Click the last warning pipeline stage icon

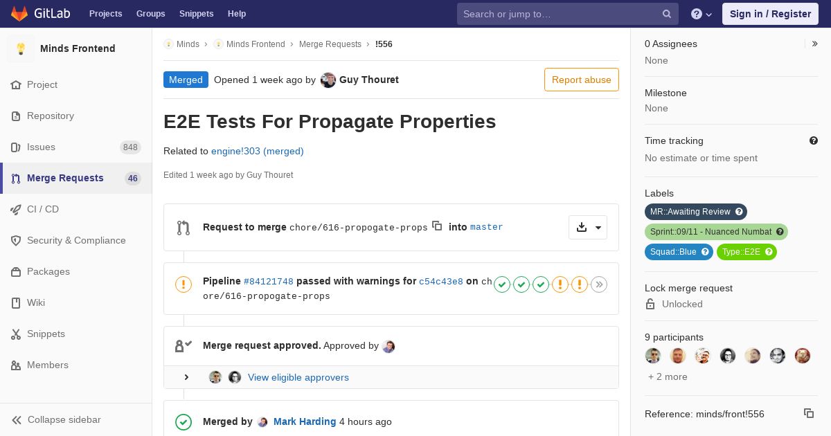pos(580,284)
